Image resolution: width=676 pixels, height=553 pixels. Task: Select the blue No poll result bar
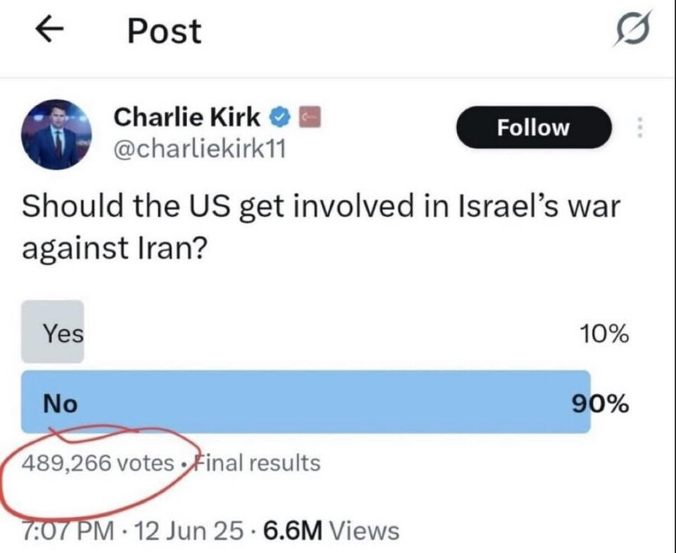point(306,402)
